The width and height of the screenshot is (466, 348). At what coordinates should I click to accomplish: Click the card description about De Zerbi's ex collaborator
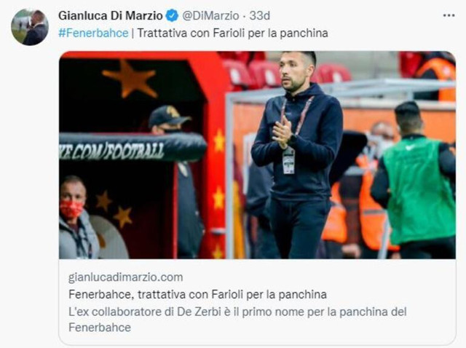point(237,320)
